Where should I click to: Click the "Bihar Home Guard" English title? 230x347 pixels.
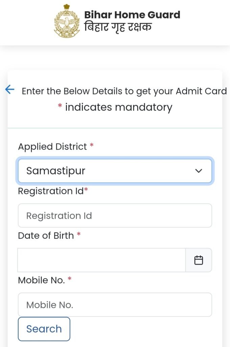click(x=132, y=15)
